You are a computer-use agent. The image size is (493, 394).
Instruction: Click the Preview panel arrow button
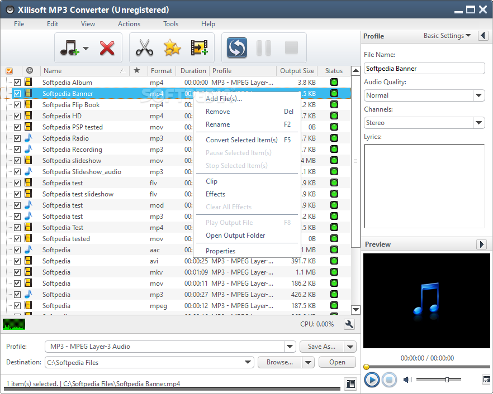pyautogui.click(x=481, y=244)
